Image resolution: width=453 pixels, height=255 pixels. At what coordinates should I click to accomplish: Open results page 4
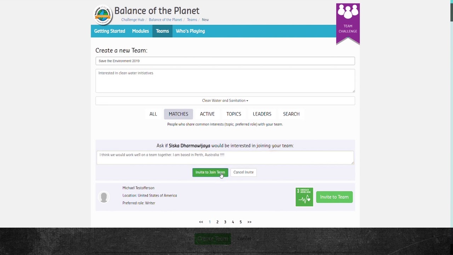[x=233, y=222]
